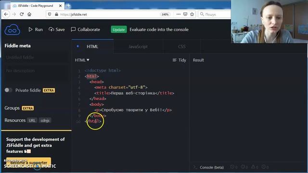Click the Groups label

[12, 108]
